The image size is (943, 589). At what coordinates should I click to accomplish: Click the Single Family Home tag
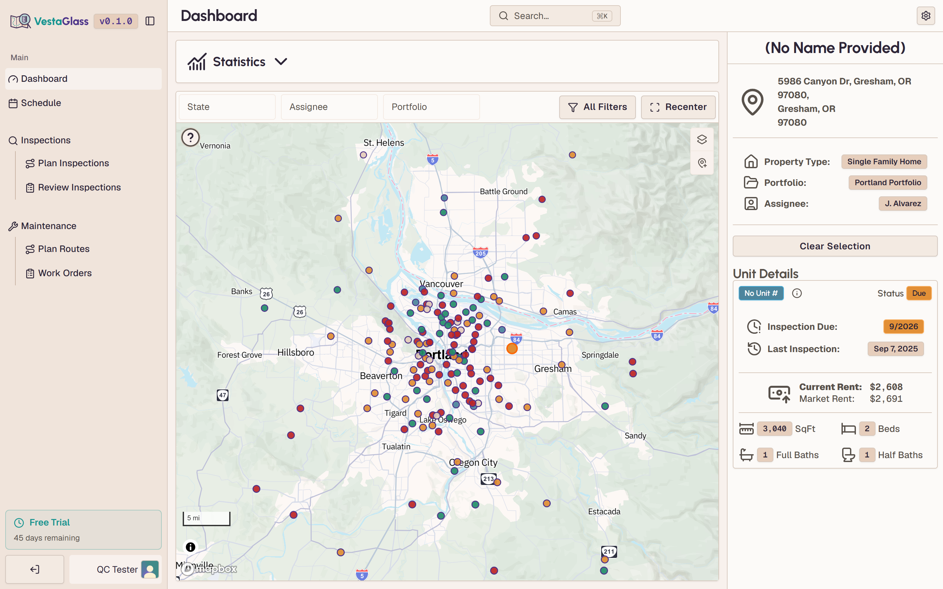(884, 162)
